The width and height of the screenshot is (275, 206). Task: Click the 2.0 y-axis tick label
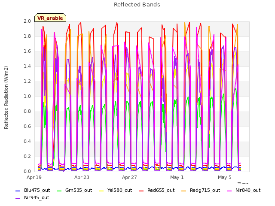[x=27, y=21]
